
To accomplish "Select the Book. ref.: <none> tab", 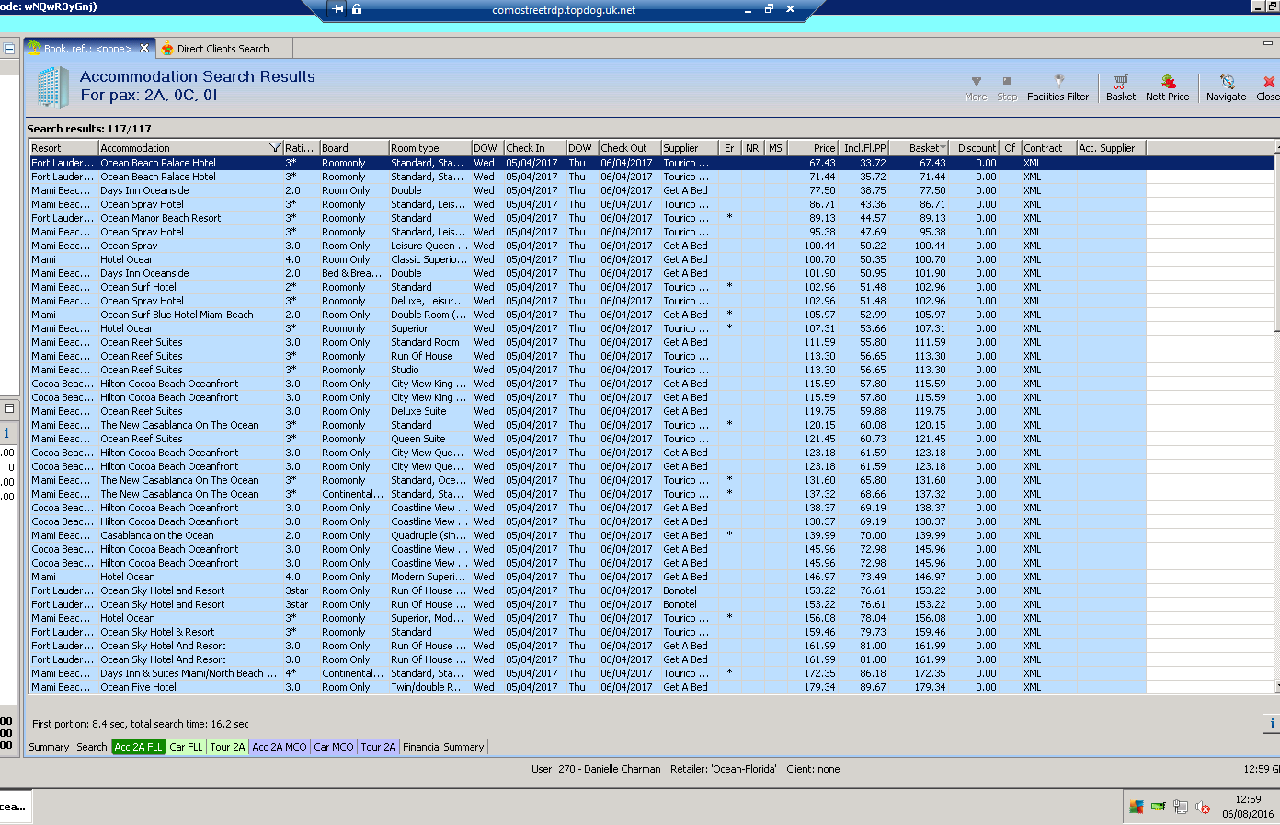I will (87, 49).
